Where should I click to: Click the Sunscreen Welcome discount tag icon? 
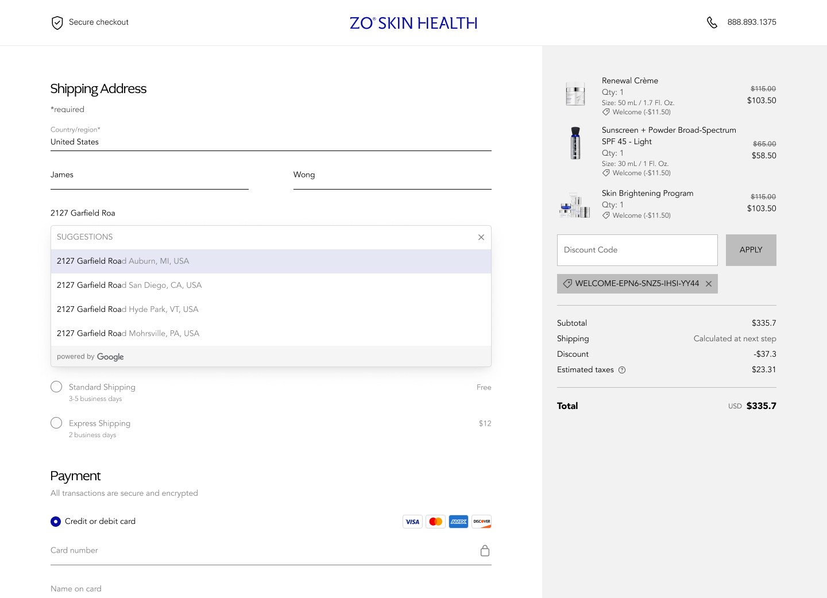pos(606,173)
